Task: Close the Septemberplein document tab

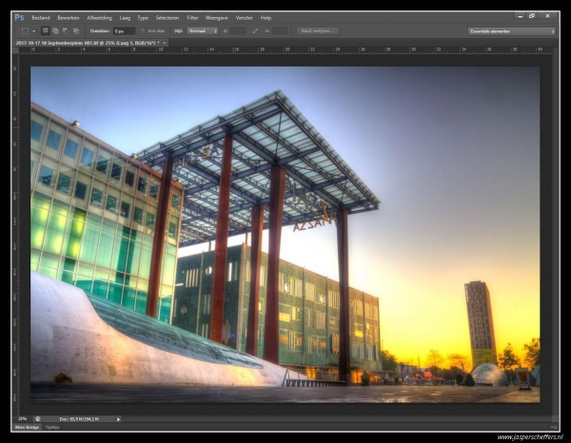Action: 165,43
